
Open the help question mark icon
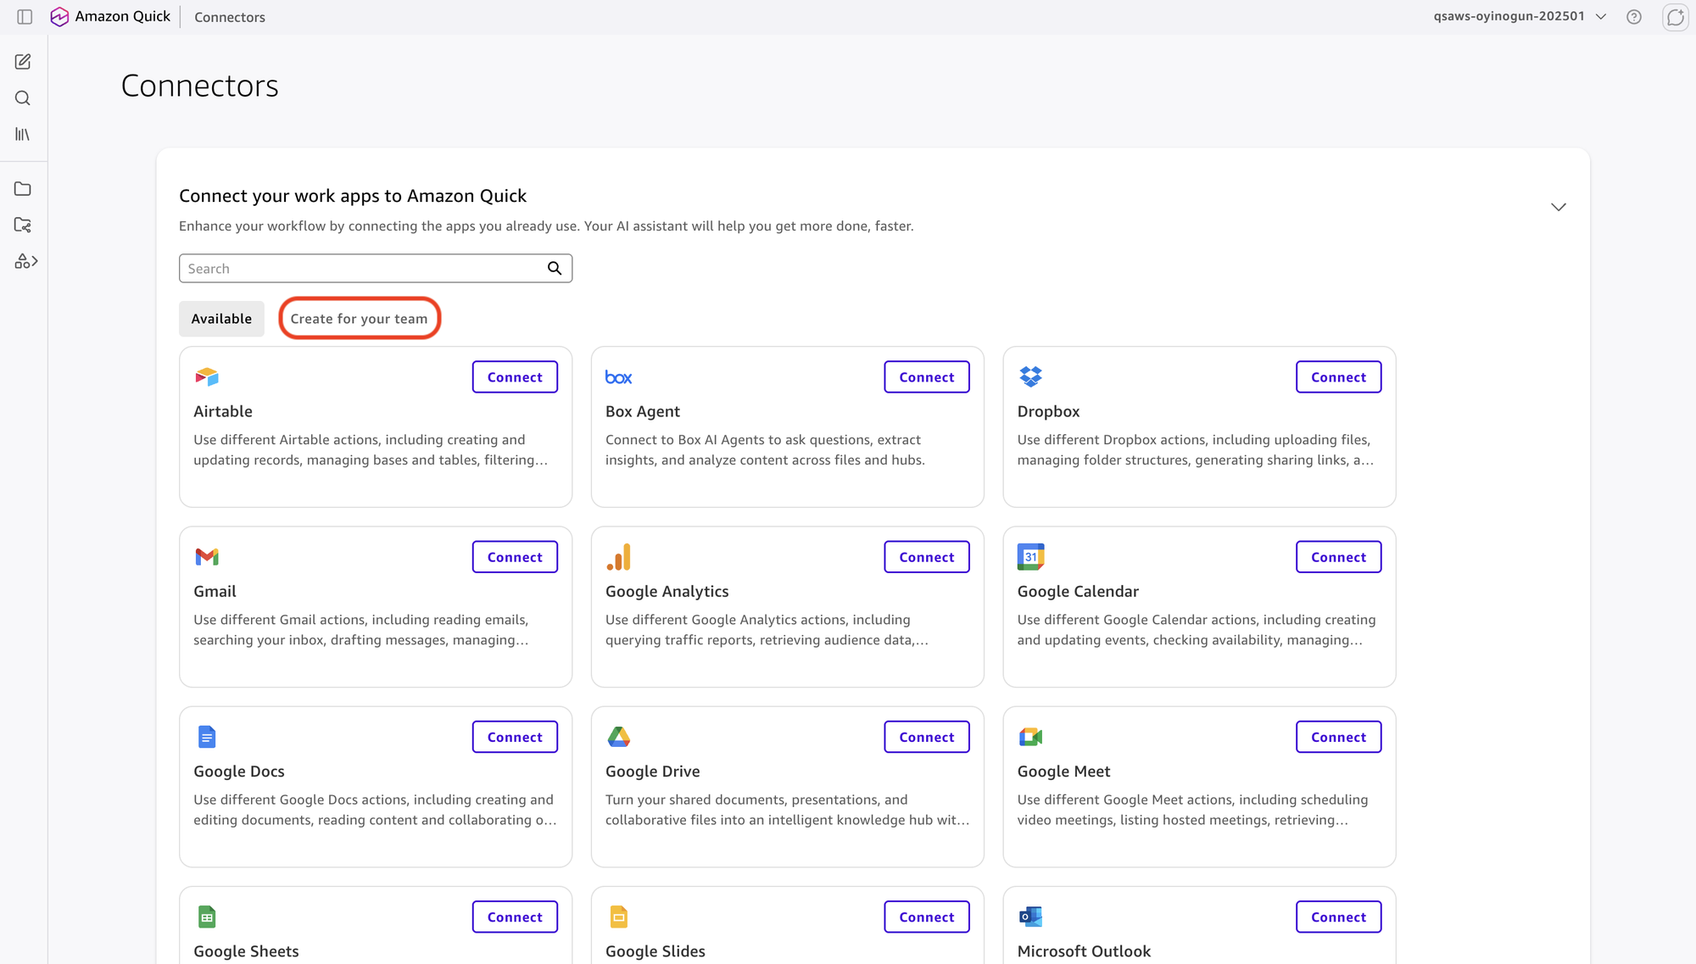[x=1634, y=17]
